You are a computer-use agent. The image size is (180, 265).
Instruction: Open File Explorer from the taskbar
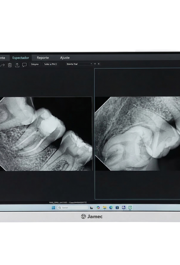click(x=105, y=208)
